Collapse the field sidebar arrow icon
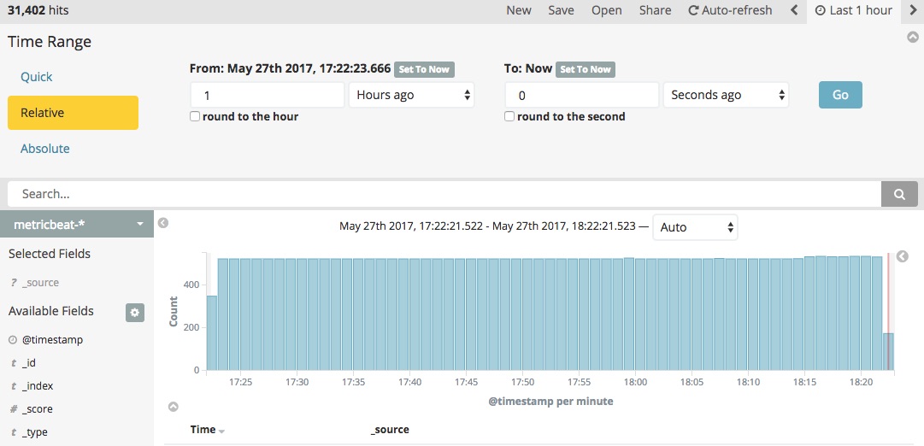The height and width of the screenshot is (446, 924). 164,223
